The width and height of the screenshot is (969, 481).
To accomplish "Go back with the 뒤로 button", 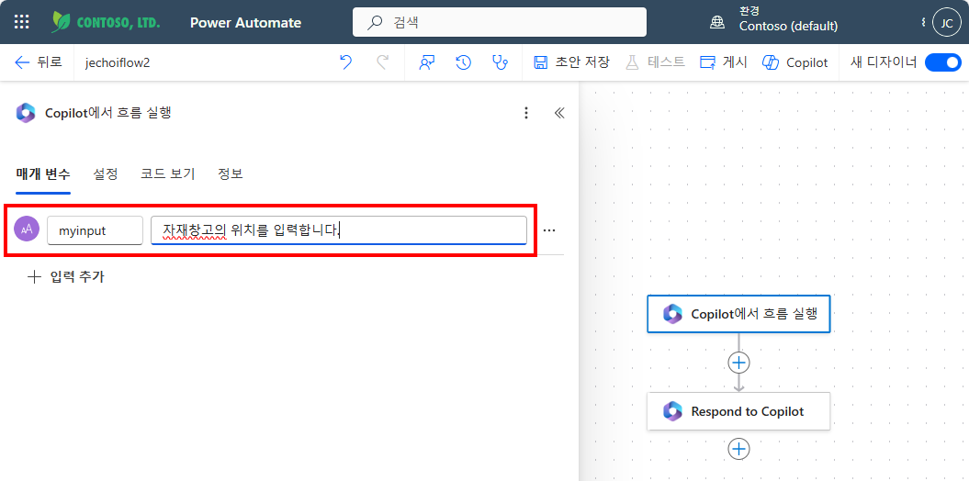I will tap(39, 62).
